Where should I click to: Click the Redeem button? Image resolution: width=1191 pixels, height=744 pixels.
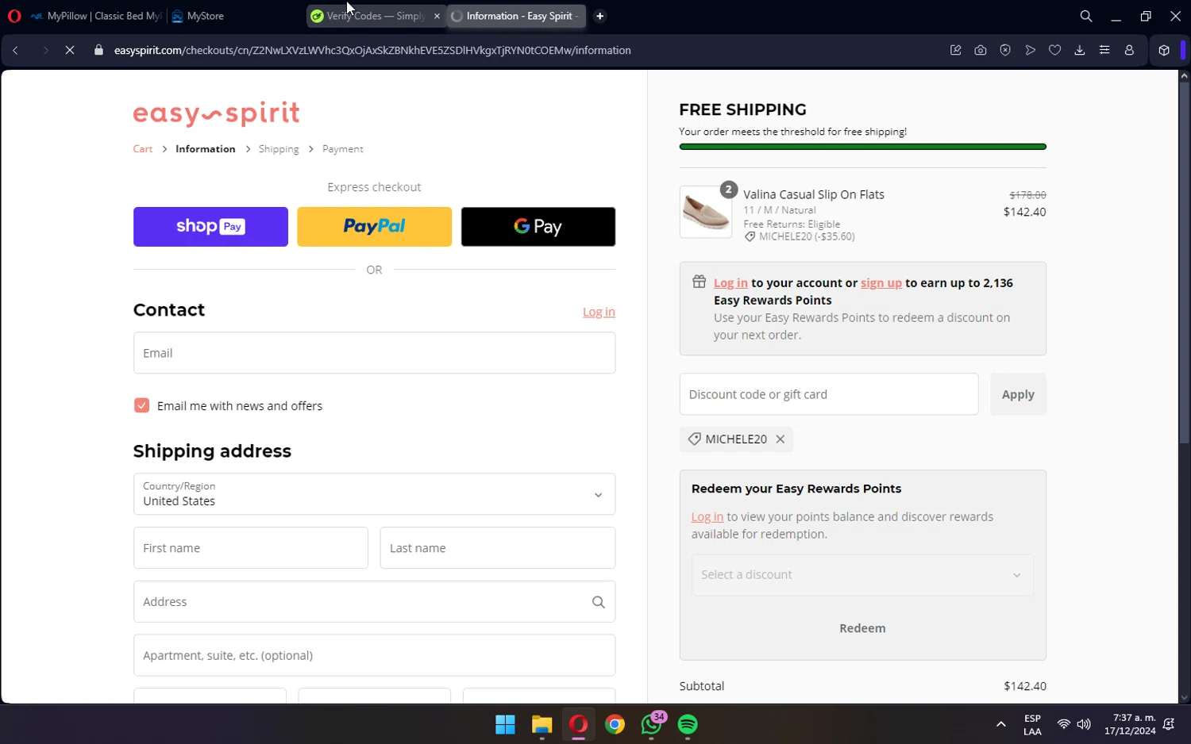[x=862, y=628]
